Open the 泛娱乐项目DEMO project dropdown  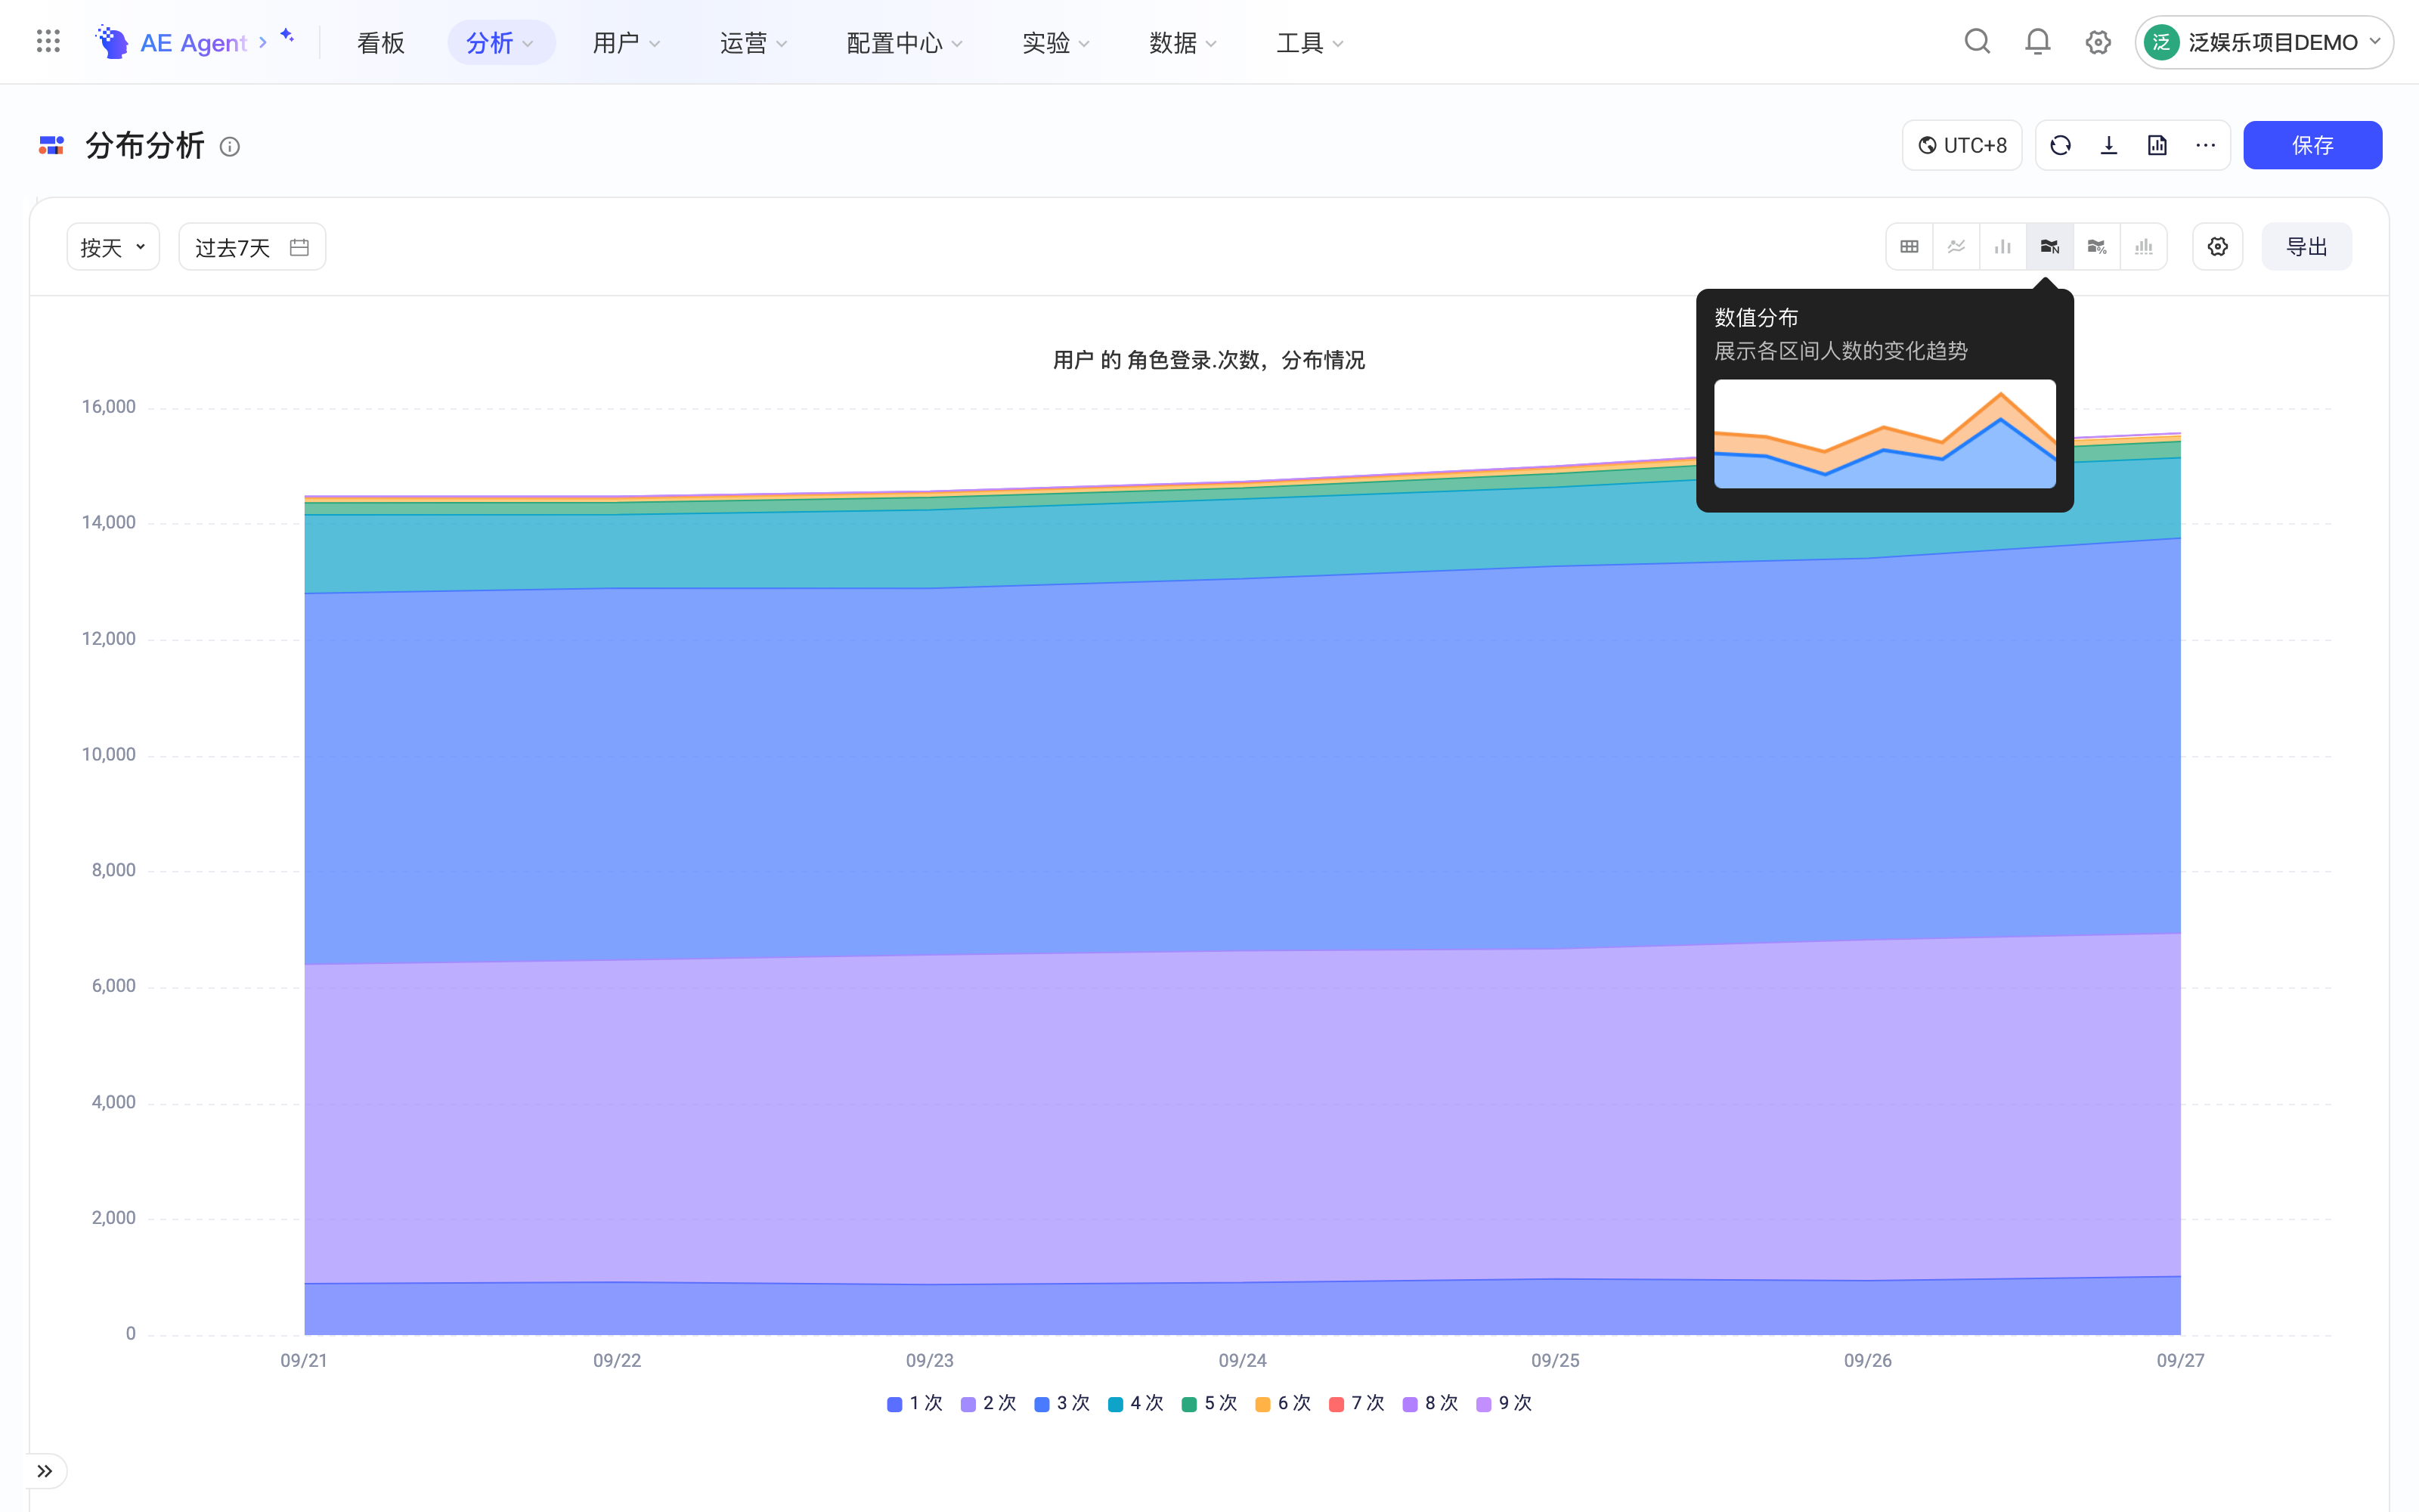pos(2264,42)
